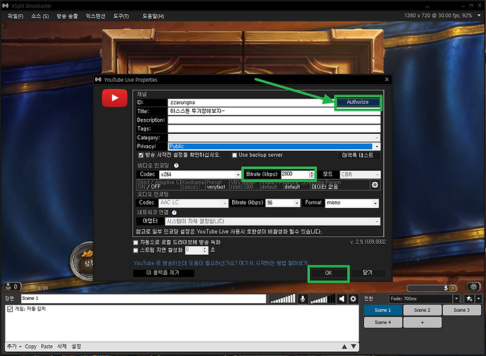
Task: Open audio settings gear next to speaker
Action: click(353, 299)
